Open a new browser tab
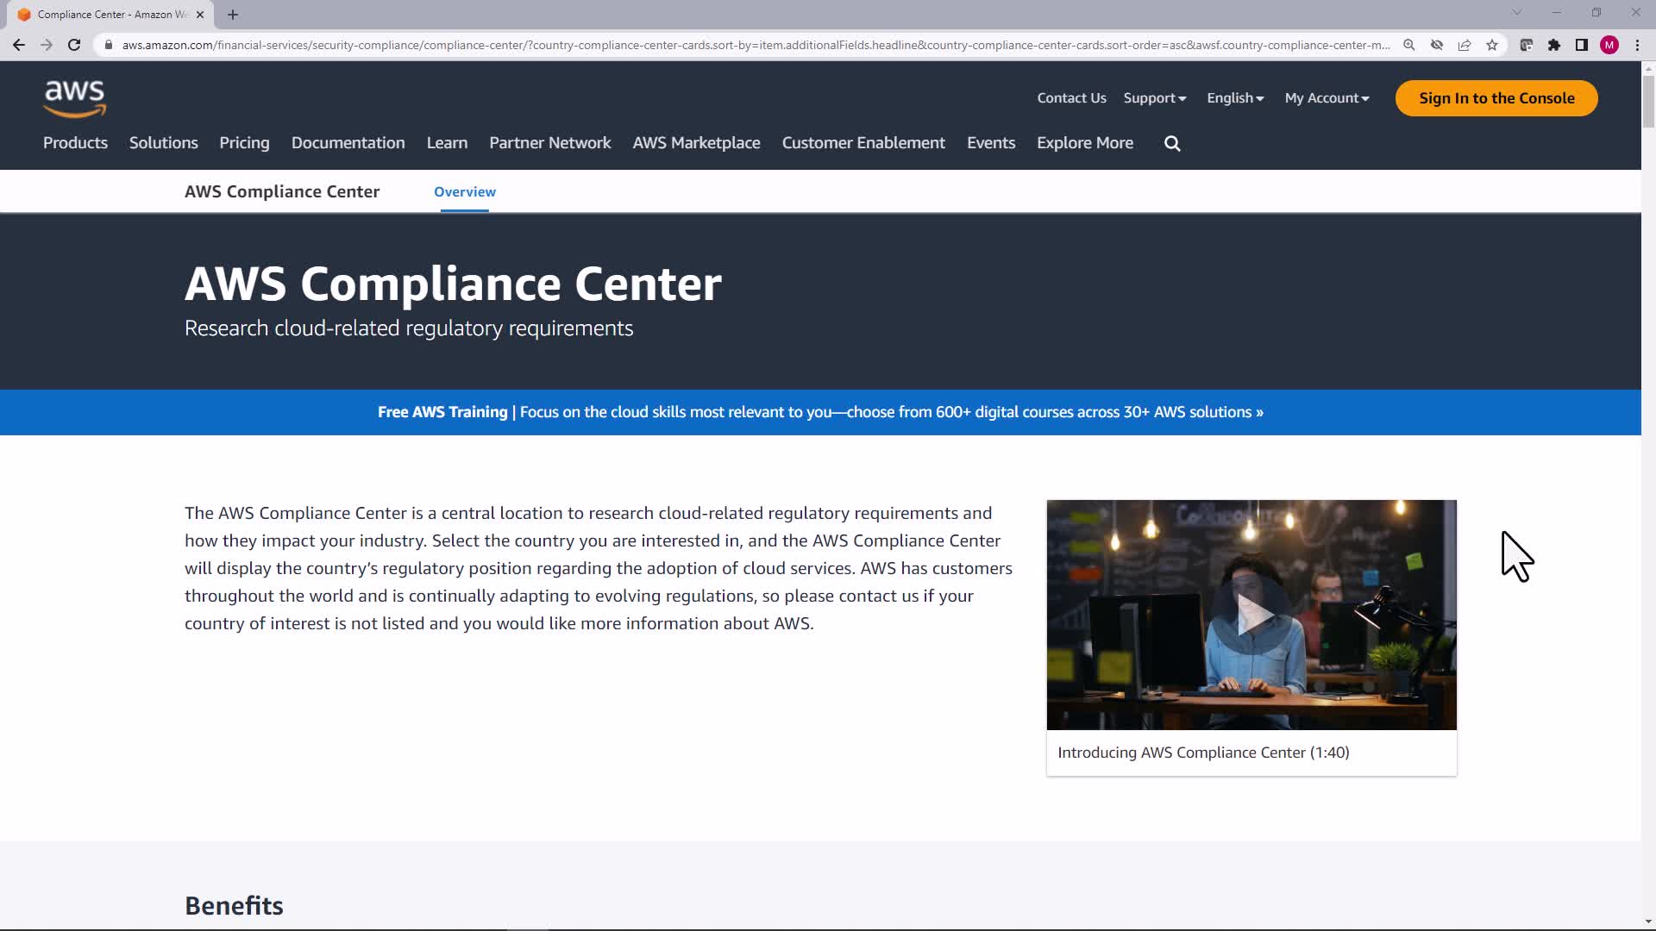This screenshot has width=1656, height=931. click(x=233, y=15)
